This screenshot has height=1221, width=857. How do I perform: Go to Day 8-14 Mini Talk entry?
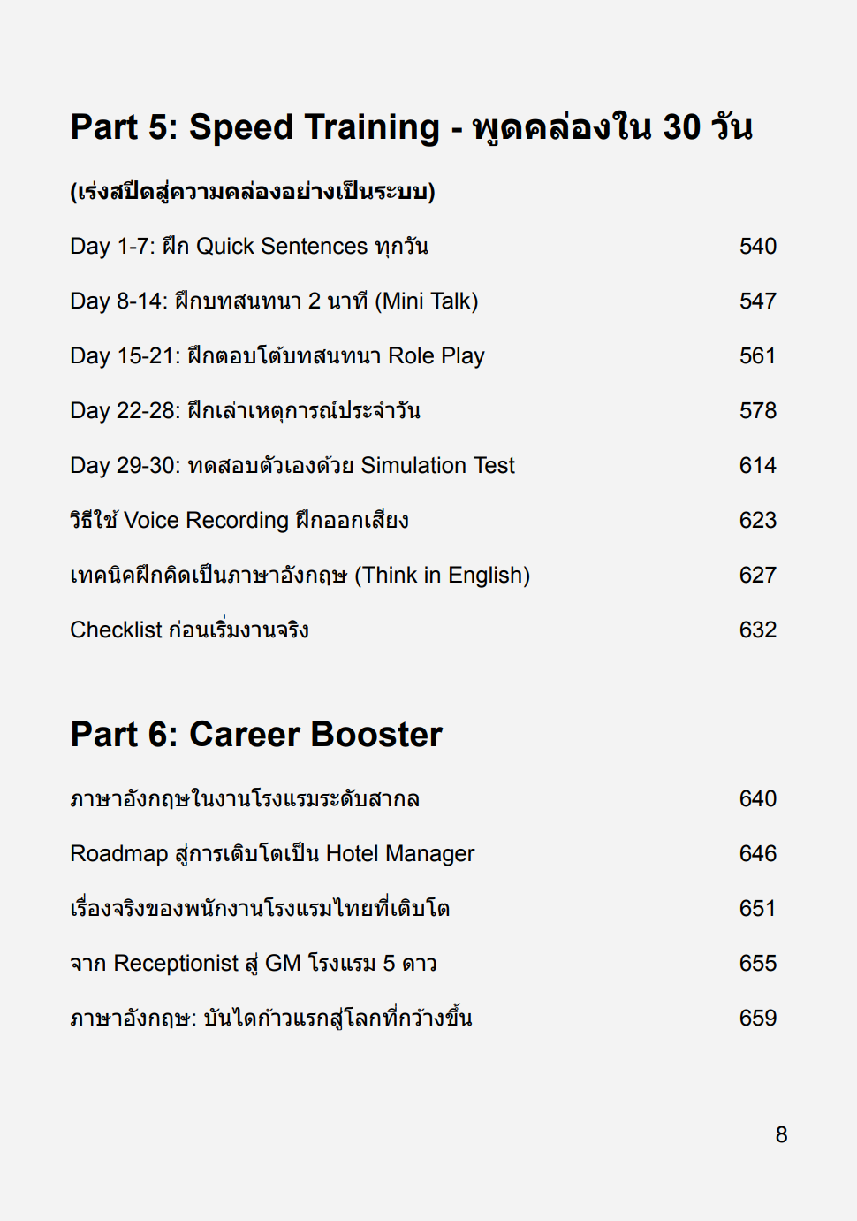point(274,301)
